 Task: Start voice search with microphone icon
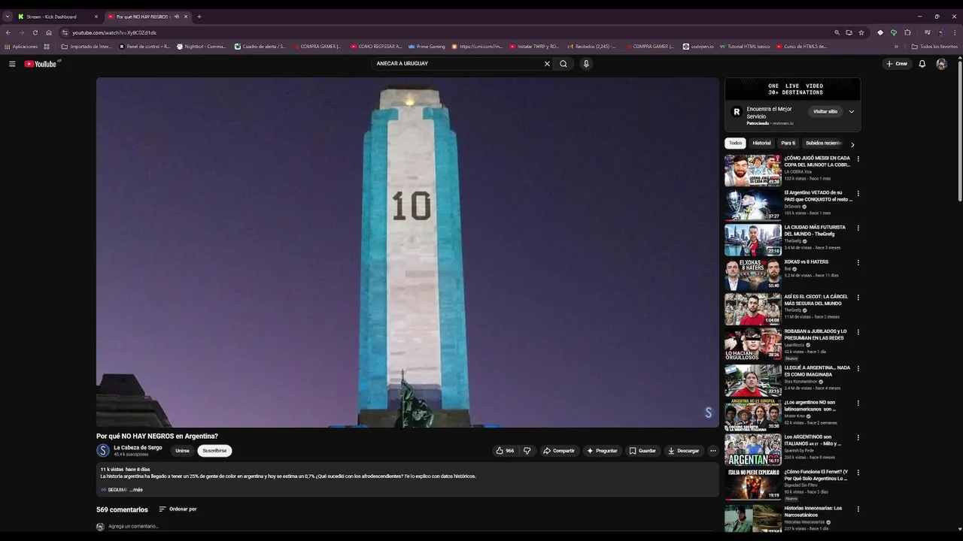586,64
